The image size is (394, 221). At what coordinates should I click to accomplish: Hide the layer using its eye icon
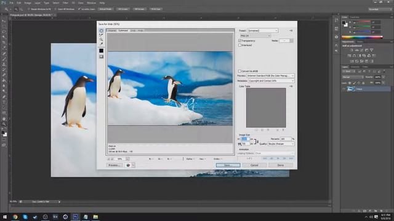(344, 89)
